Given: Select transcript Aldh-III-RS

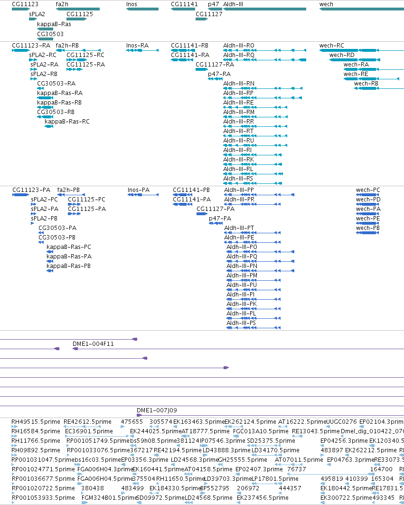Looking at the screenshot, I should 238,179.
